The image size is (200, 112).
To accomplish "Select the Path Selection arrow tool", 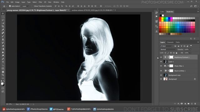I will [x=3, y=65].
